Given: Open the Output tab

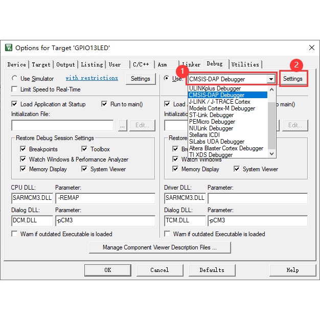Looking at the screenshot, I should coord(65,64).
